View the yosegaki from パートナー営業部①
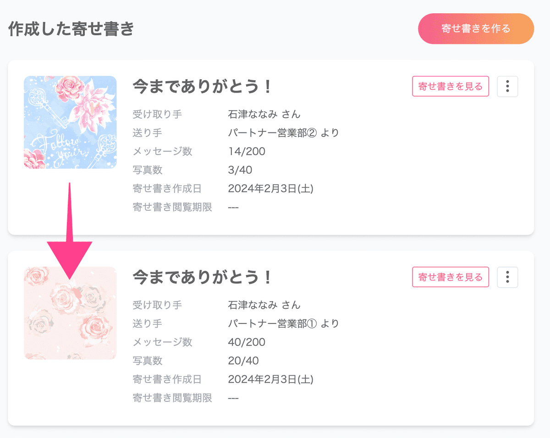This screenshot has height=438, width=550. [x=451, y=277]
